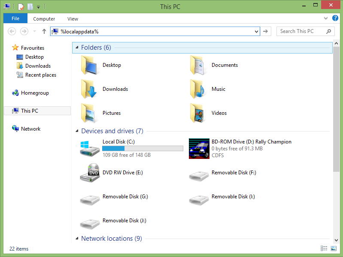The width and height of the screenshot is (343, 257).
Task: Click the Search This PC box
Action: [x=302, y=31]
